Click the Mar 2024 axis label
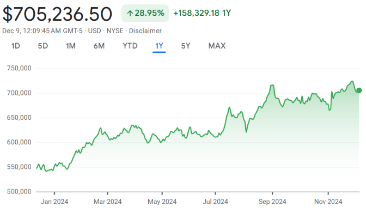The image size is (366, 218). click(x=108, y=202)
